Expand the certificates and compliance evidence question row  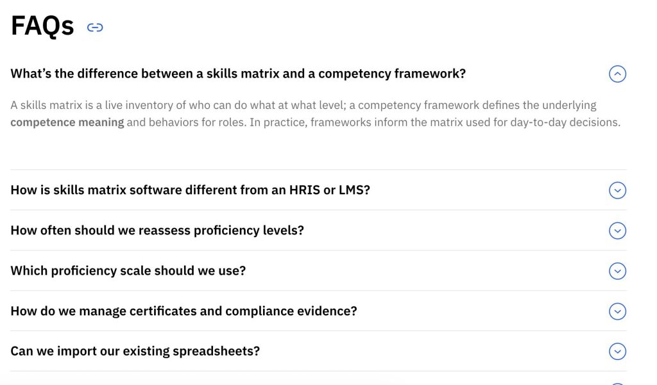(617, 311)
